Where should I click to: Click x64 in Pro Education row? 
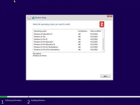(79, 42)
